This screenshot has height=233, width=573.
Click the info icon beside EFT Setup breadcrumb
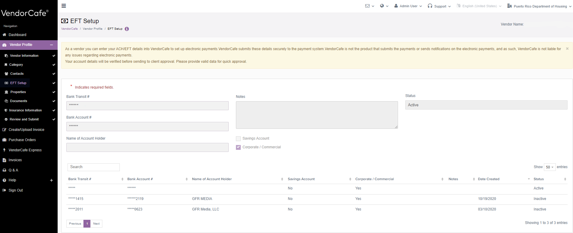coord(127,29)
